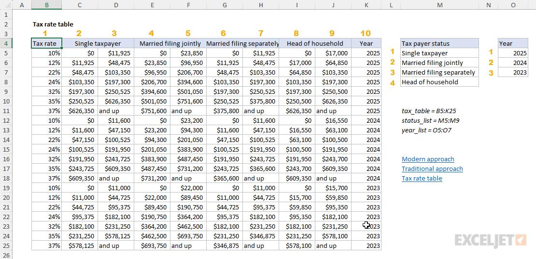Select cell C17 containing $243,725
The image size is (536, 259).
coord(80,168)
